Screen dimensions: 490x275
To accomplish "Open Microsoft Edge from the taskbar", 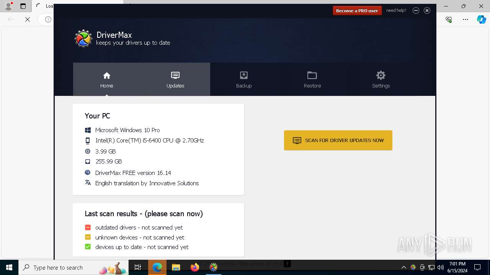I will click(157, 267).
